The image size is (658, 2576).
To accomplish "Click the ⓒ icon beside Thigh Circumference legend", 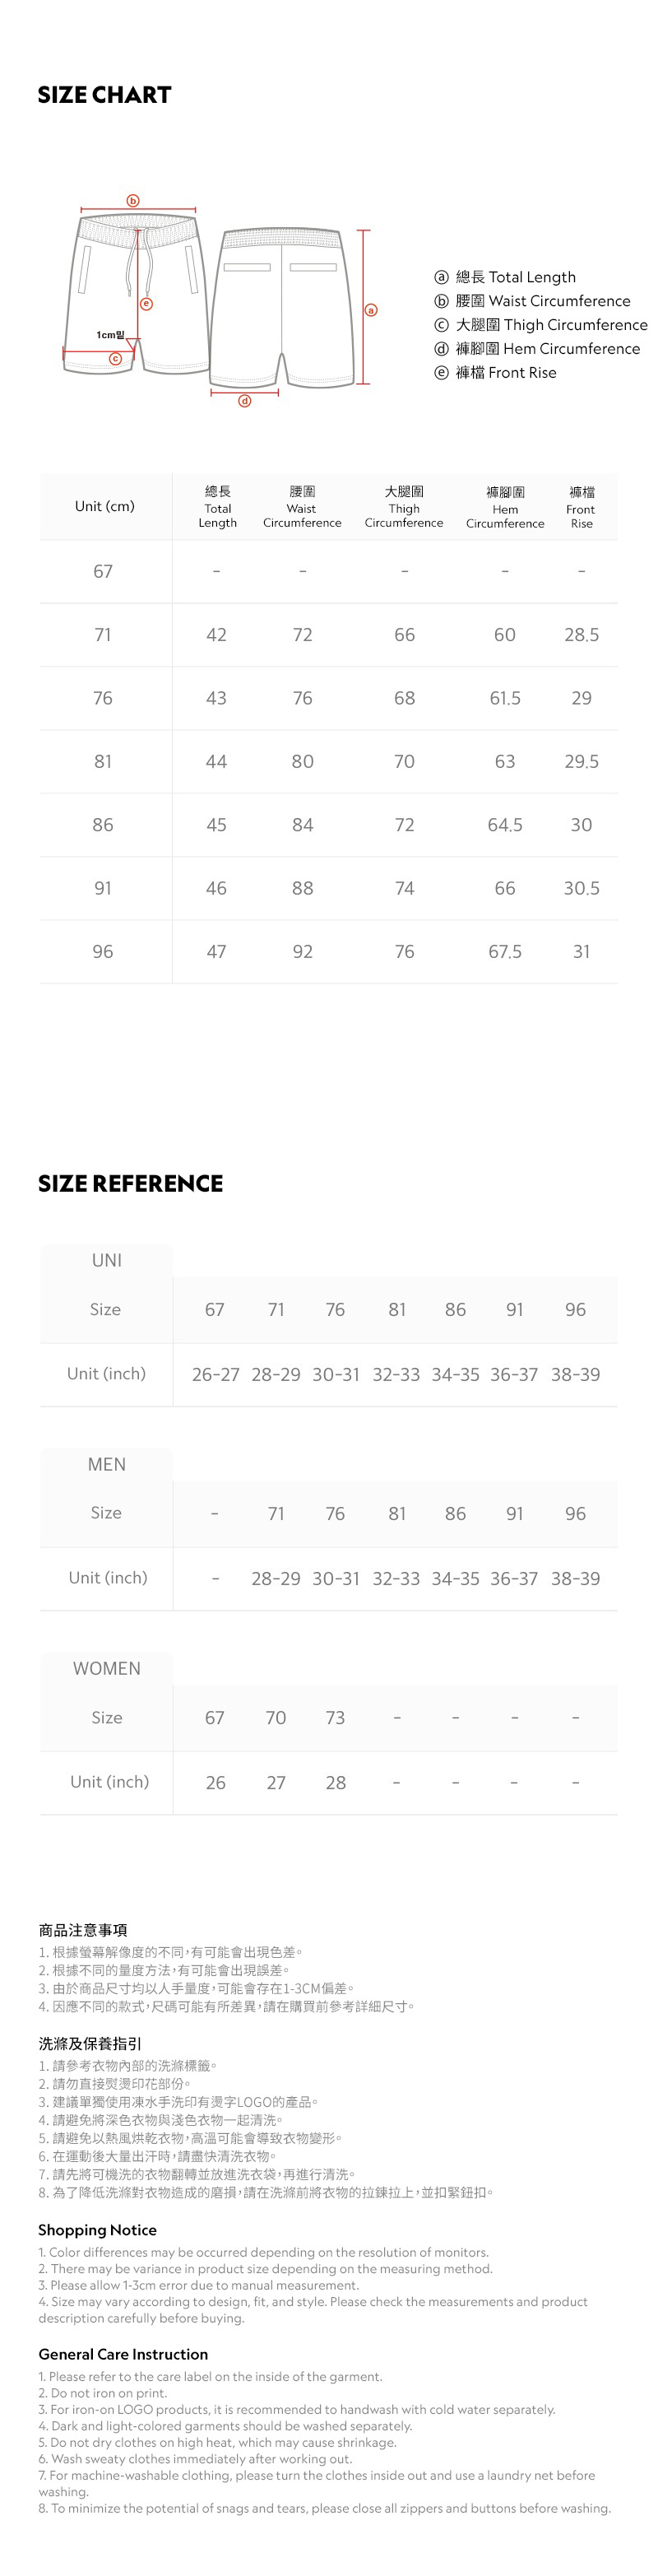I will (x=441, y=325).
